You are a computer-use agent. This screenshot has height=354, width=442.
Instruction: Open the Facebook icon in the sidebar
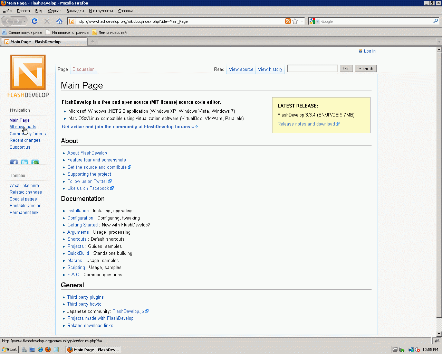coord(14,162)
